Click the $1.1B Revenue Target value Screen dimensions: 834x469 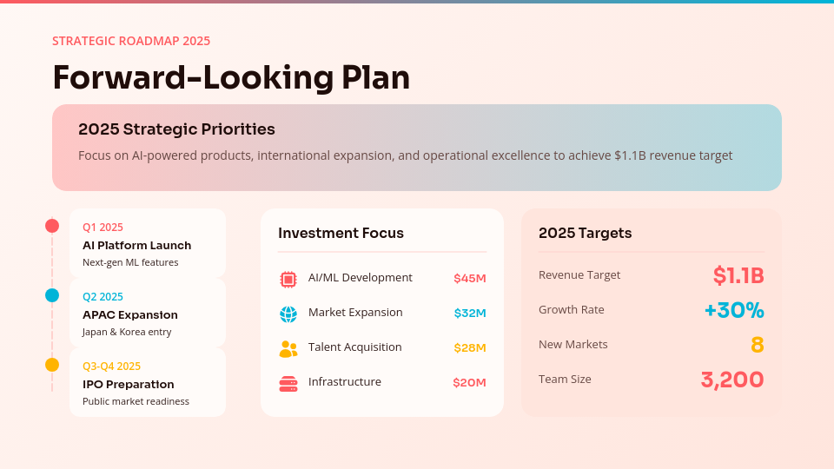coord(738,275)
